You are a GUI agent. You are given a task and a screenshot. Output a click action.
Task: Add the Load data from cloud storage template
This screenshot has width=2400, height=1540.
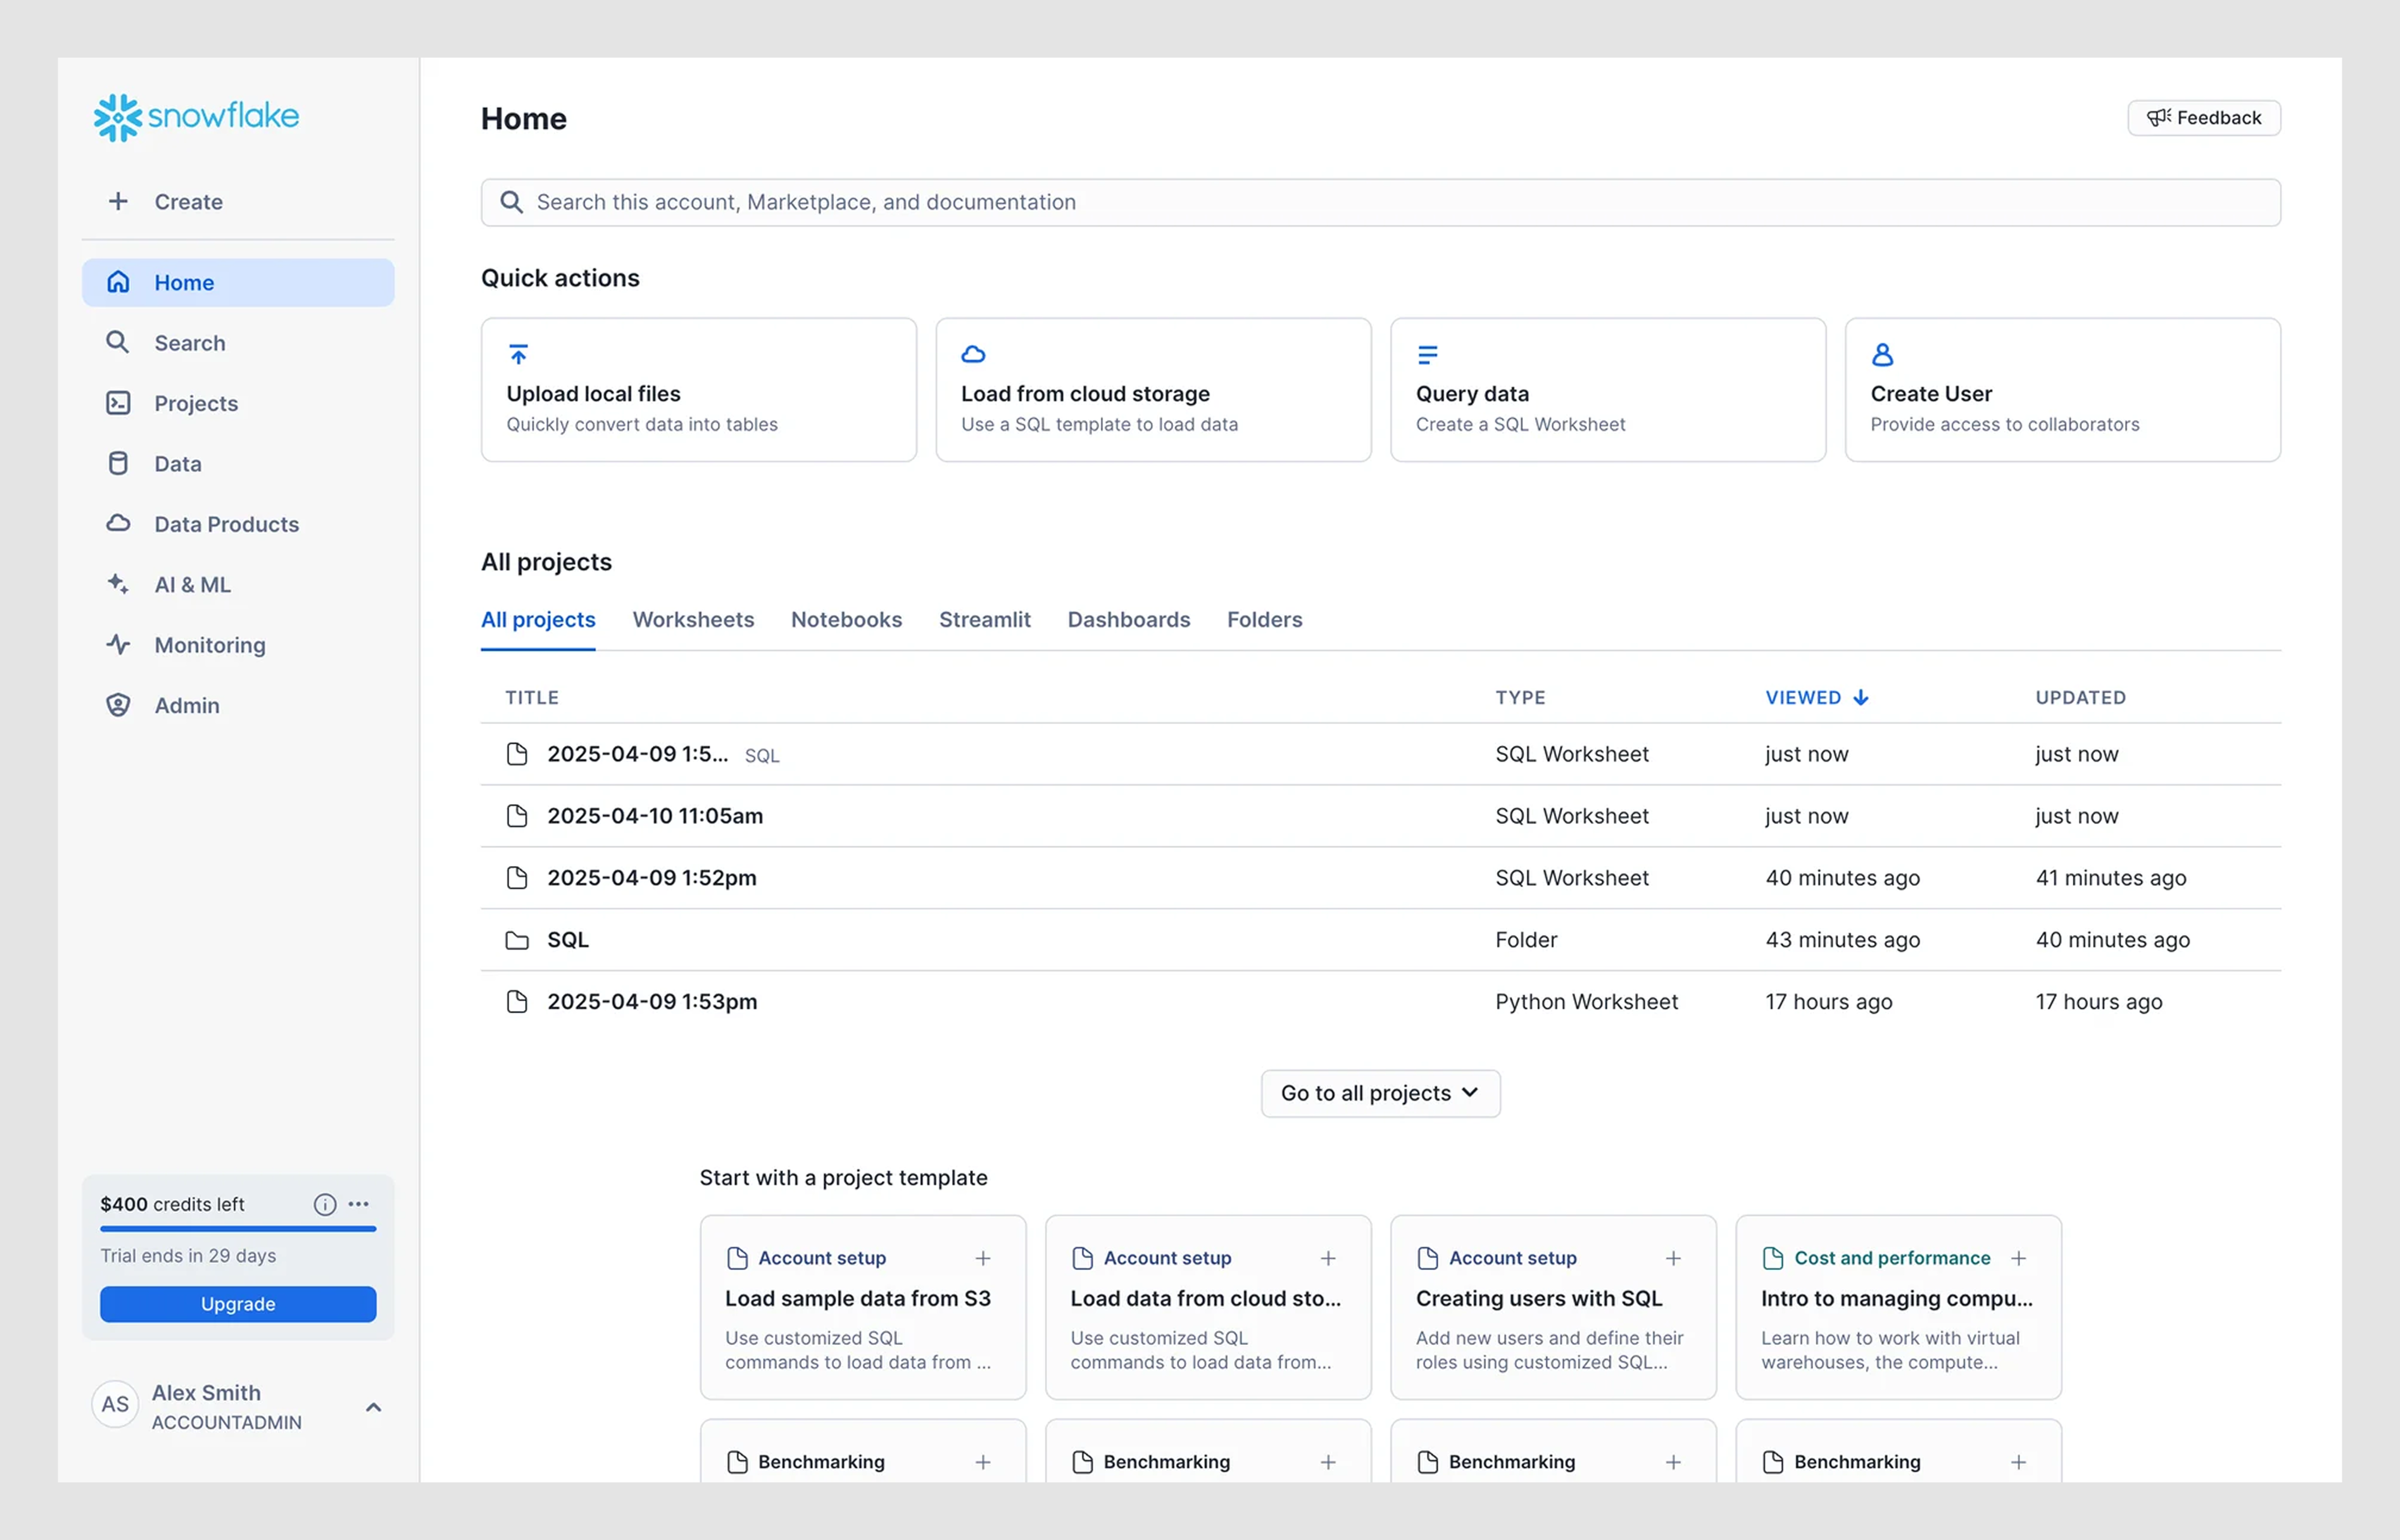click(x=1328, y=1258)
